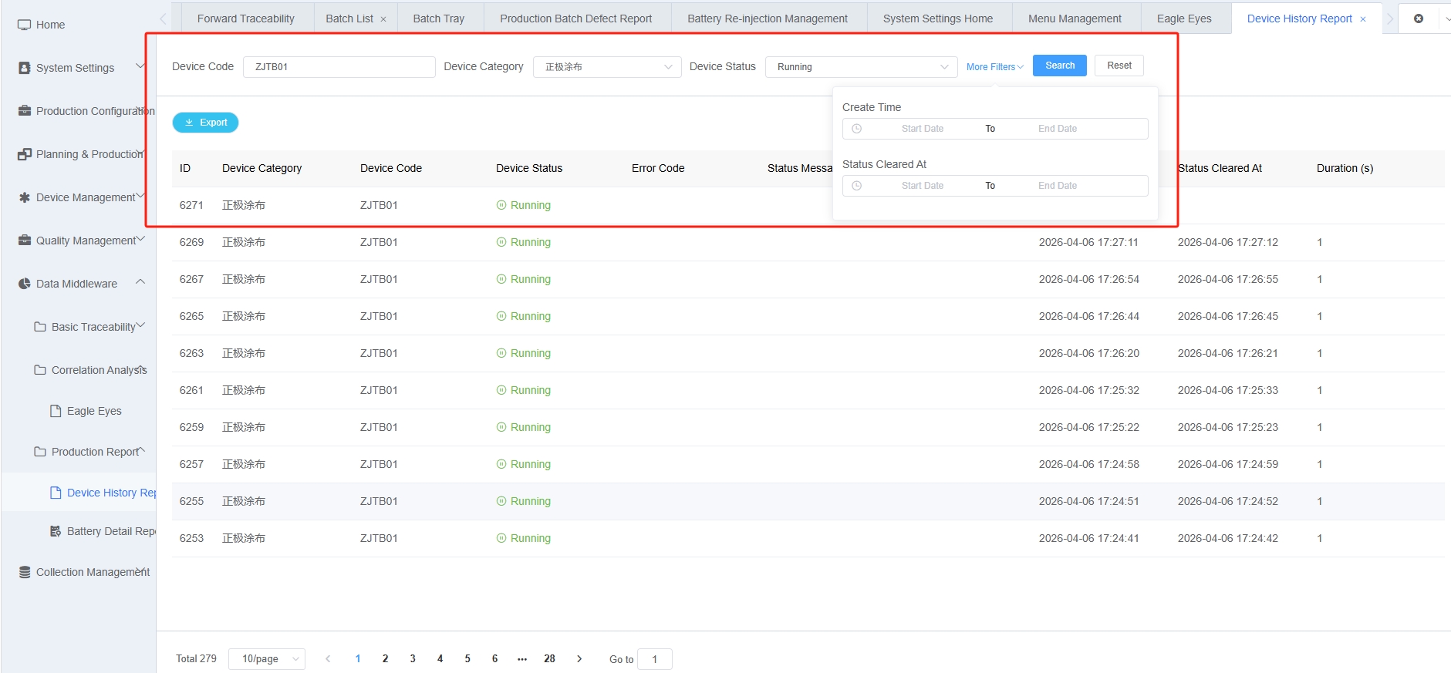Click the Running status in row 6255
1451x673 pixels.
point(524,501)
